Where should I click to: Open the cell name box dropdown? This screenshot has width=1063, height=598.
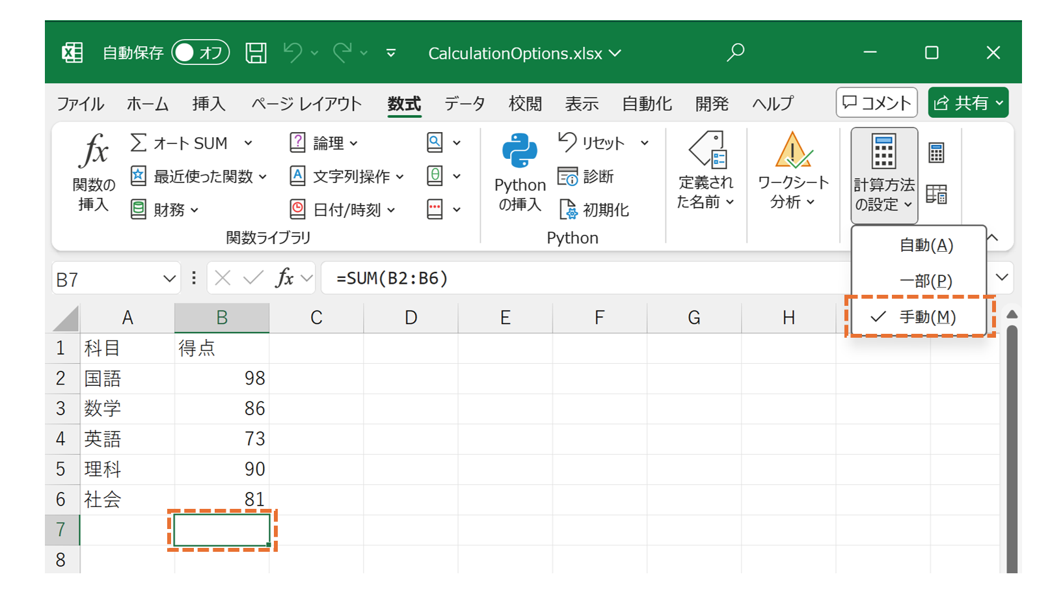(168, 278)
